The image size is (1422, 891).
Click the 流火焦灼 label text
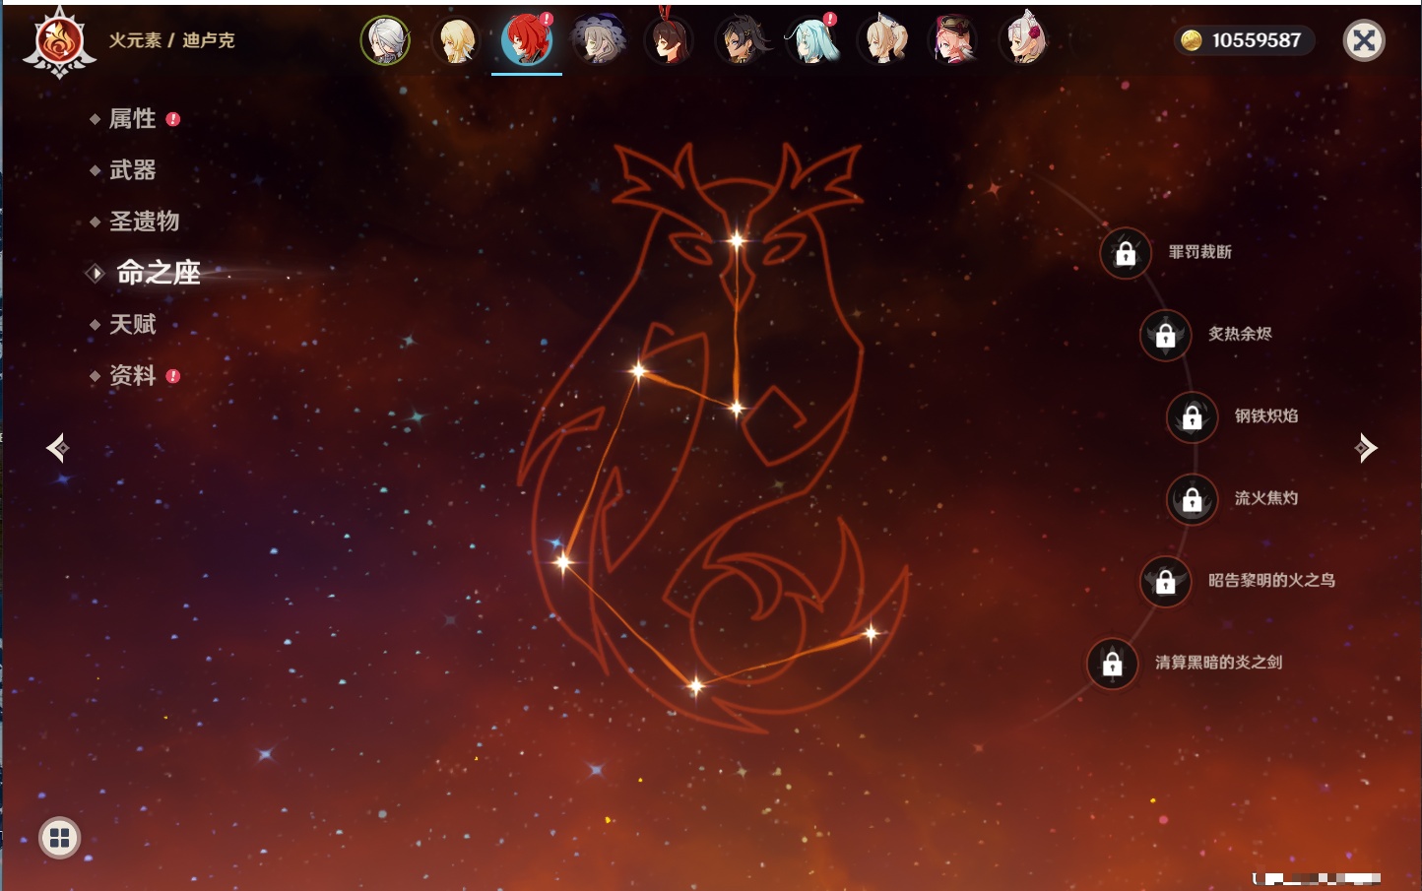(x=1266, y=498)
